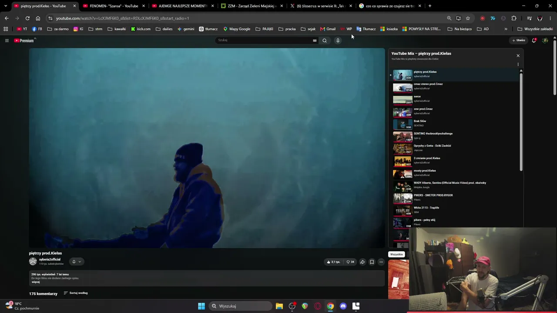This screenshot has width=557, height=313.
Task: Open the Chrome zoom magnifier icon
Action: click(x=449, y=18)
